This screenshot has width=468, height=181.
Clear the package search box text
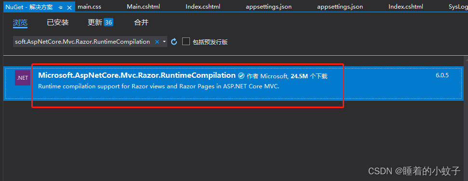[x=157, y=42]
